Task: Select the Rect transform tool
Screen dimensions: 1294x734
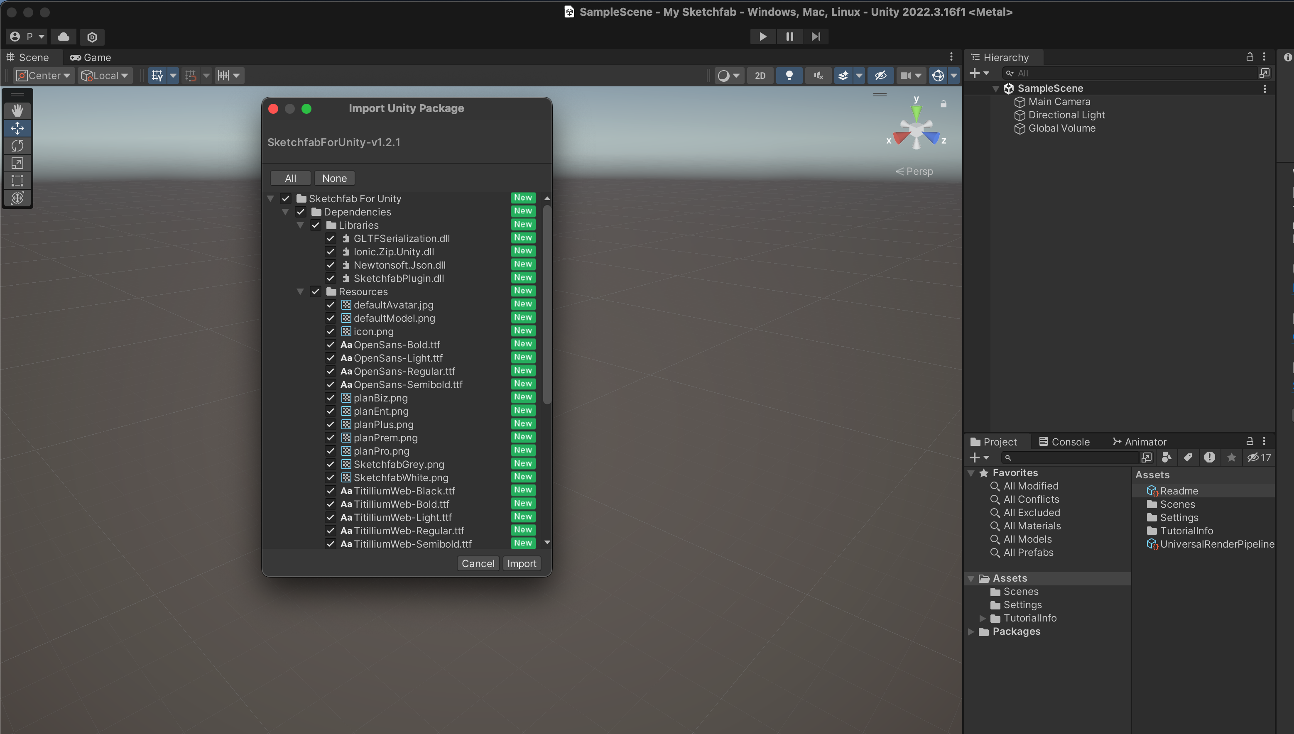Action: [17, 181]
